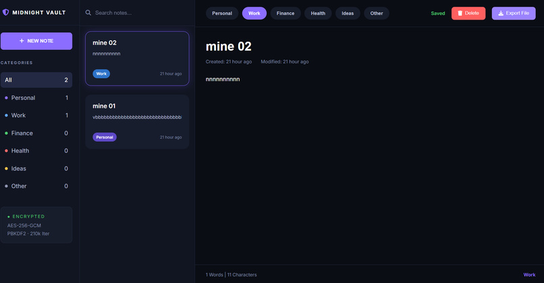Click the MIDNIGHT VAULT title text
Image resolution: width=544 pixels, height=283 pixels.
(39, 13)
